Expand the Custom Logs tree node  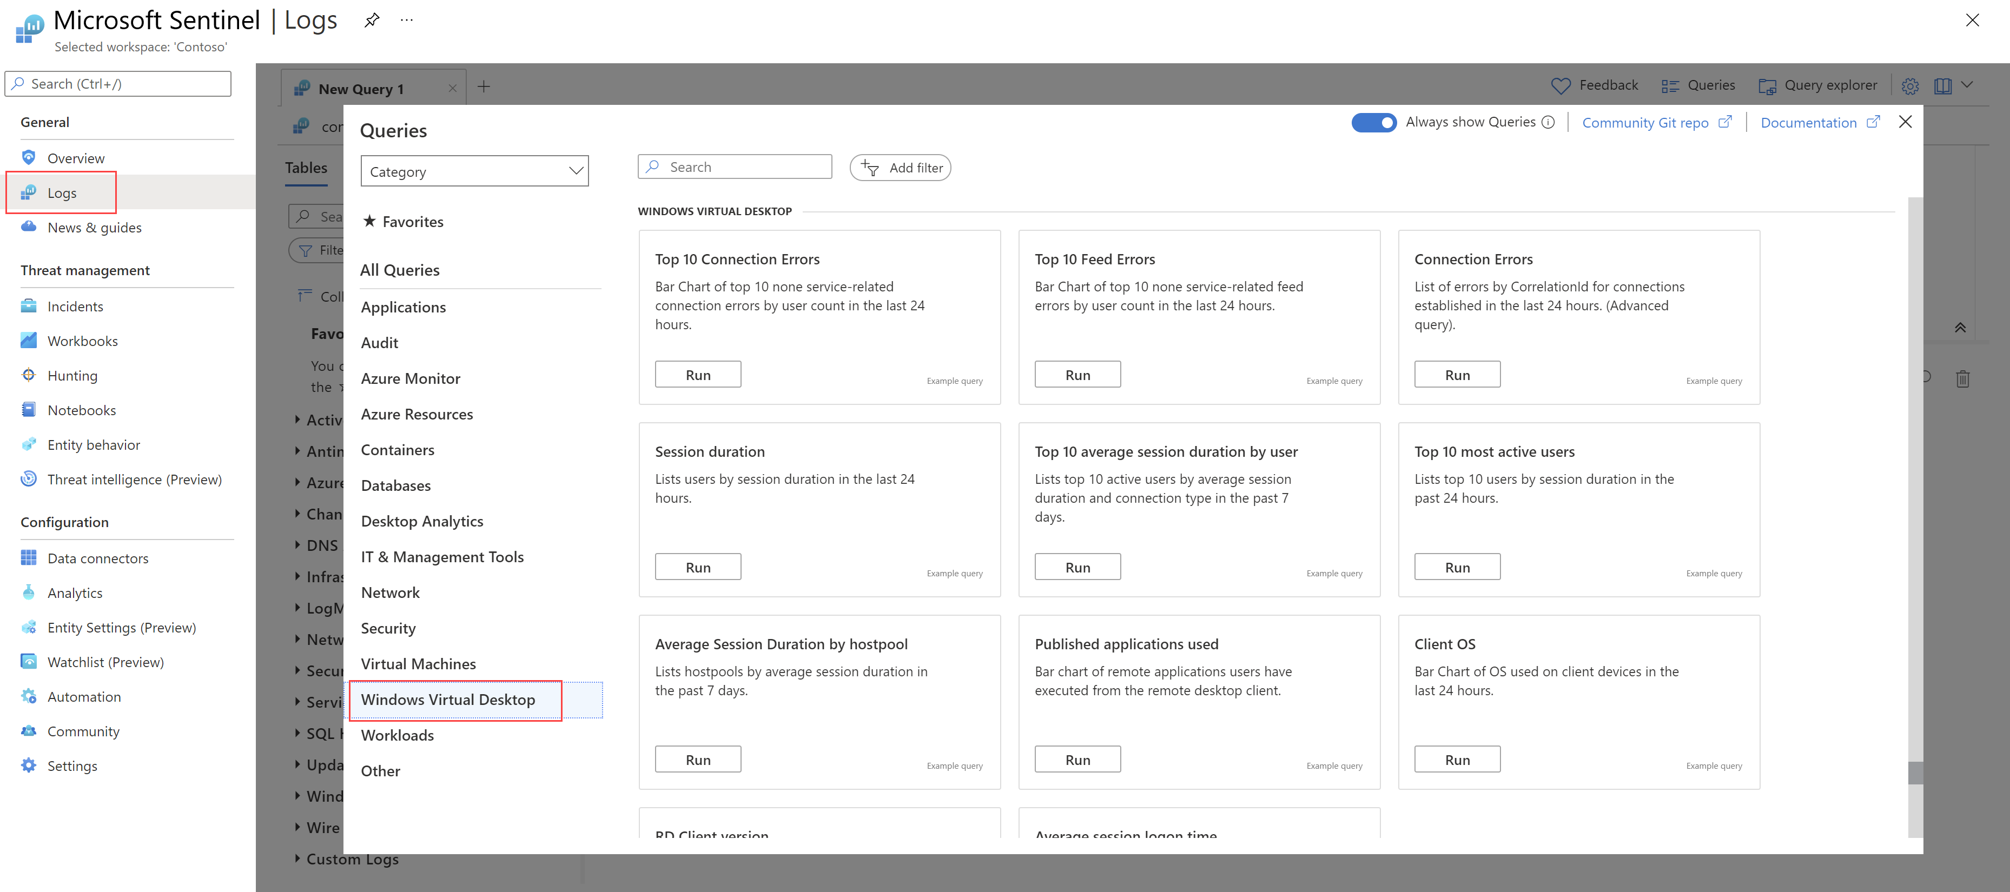tap(297, 858)
